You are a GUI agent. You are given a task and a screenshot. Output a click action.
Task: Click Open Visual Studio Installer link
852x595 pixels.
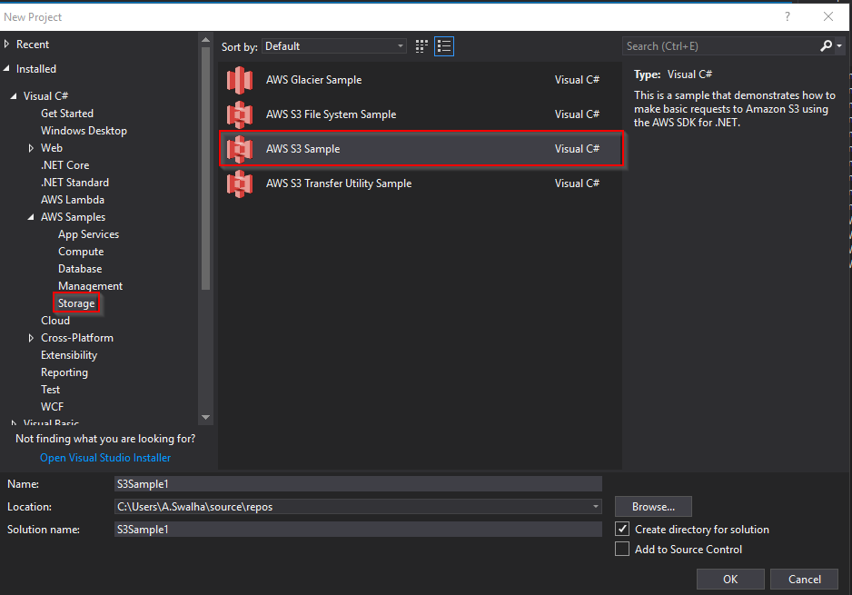[105, 458]
